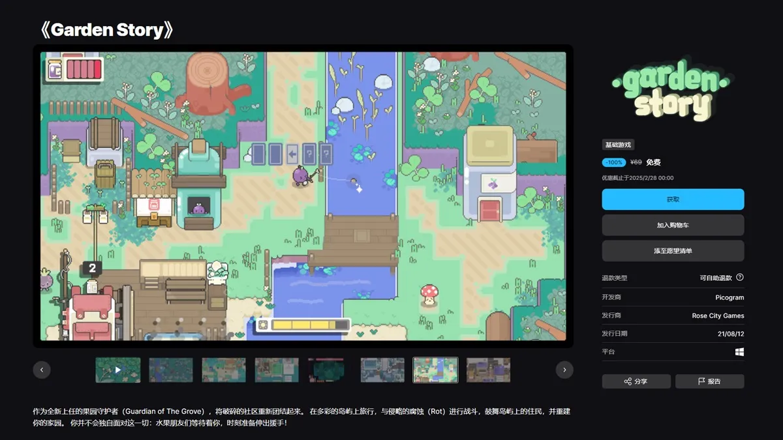Click 添至愿望清单 wishlist button
This screenshot has width=783, height=440.
pyautogui.click(x=673, y=250)
